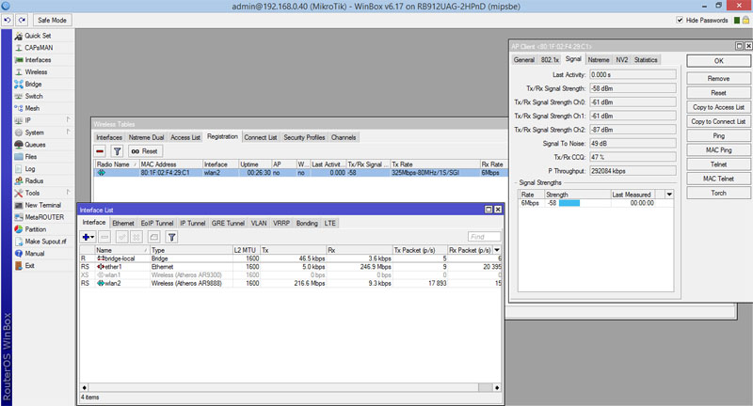Image resolution: width=753 pixels, height=406 pixels.
Task: Click OK in AP Client window
Action: 718,61
